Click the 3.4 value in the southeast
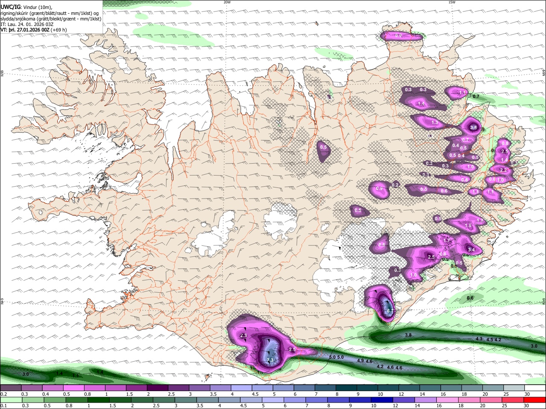Screen dimensions: 546x409 click(x=471, y=250)
